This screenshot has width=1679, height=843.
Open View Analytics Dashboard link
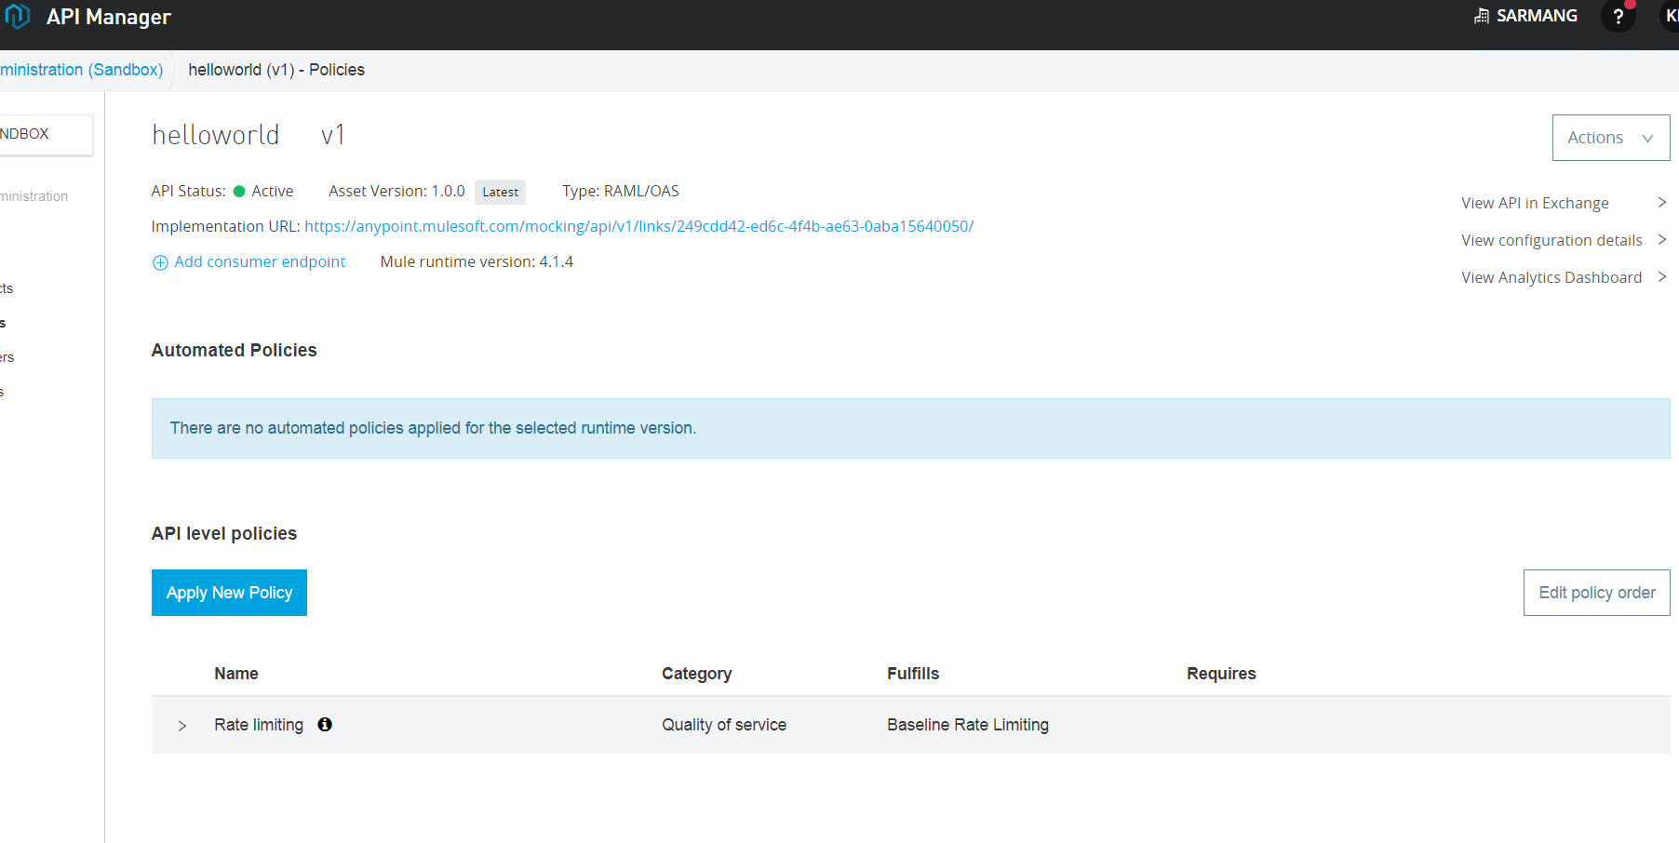click(x=1551, y=277)
